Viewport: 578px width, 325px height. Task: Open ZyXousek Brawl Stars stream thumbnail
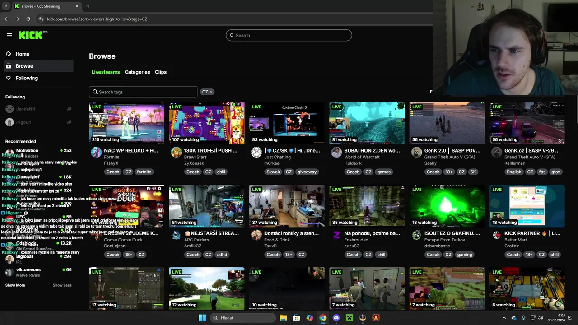coord(207,123)
